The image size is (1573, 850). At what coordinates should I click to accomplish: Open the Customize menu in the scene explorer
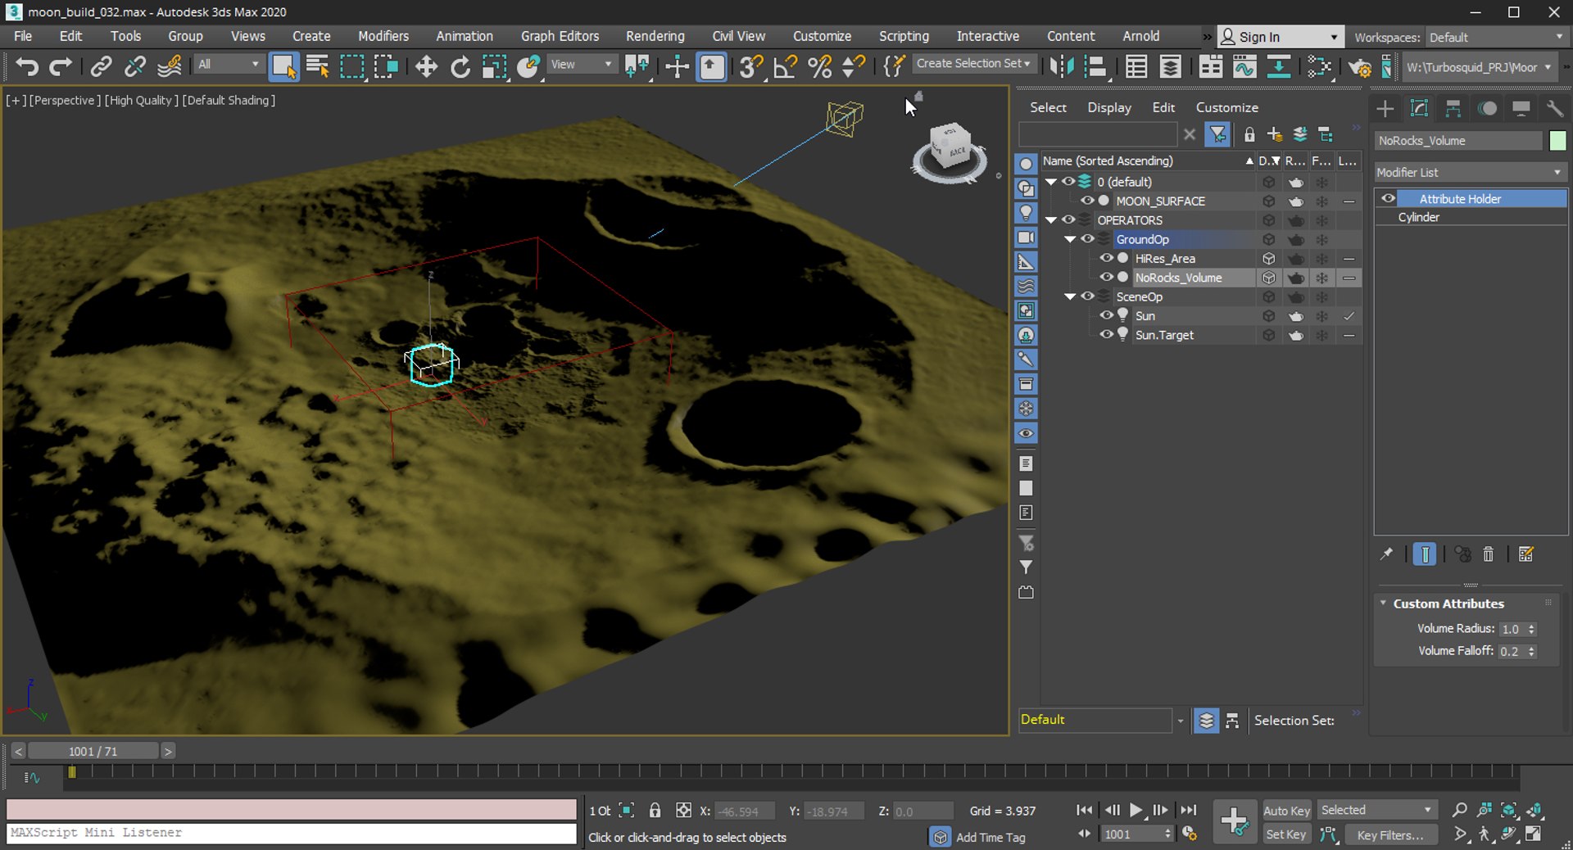coord(1226,107)
